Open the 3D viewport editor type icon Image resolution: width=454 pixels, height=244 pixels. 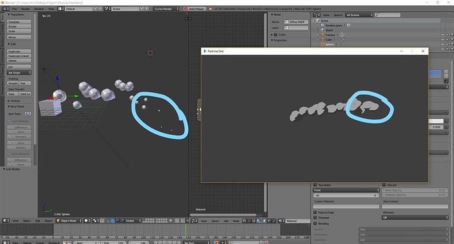click(x=5, y=220)
